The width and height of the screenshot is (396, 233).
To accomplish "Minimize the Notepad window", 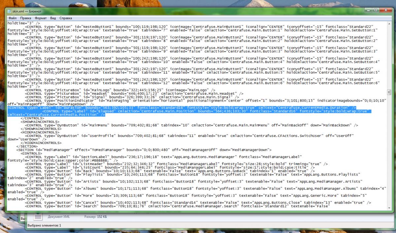I will [369, 11].
